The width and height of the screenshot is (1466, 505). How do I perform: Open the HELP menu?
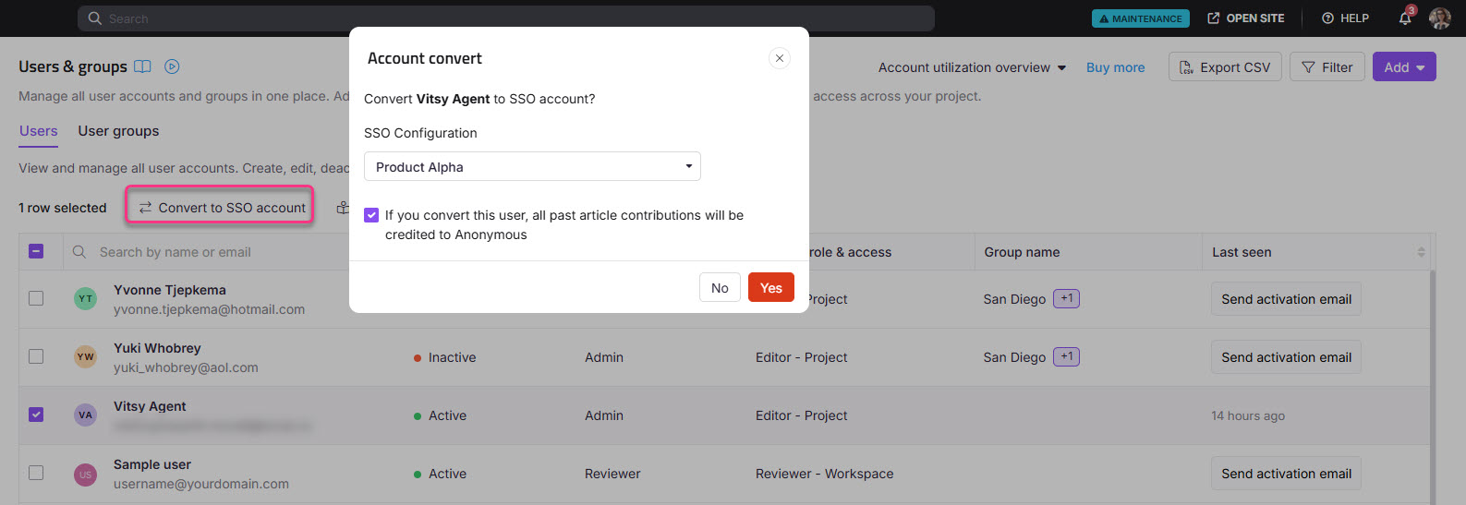click(1345, 18)
